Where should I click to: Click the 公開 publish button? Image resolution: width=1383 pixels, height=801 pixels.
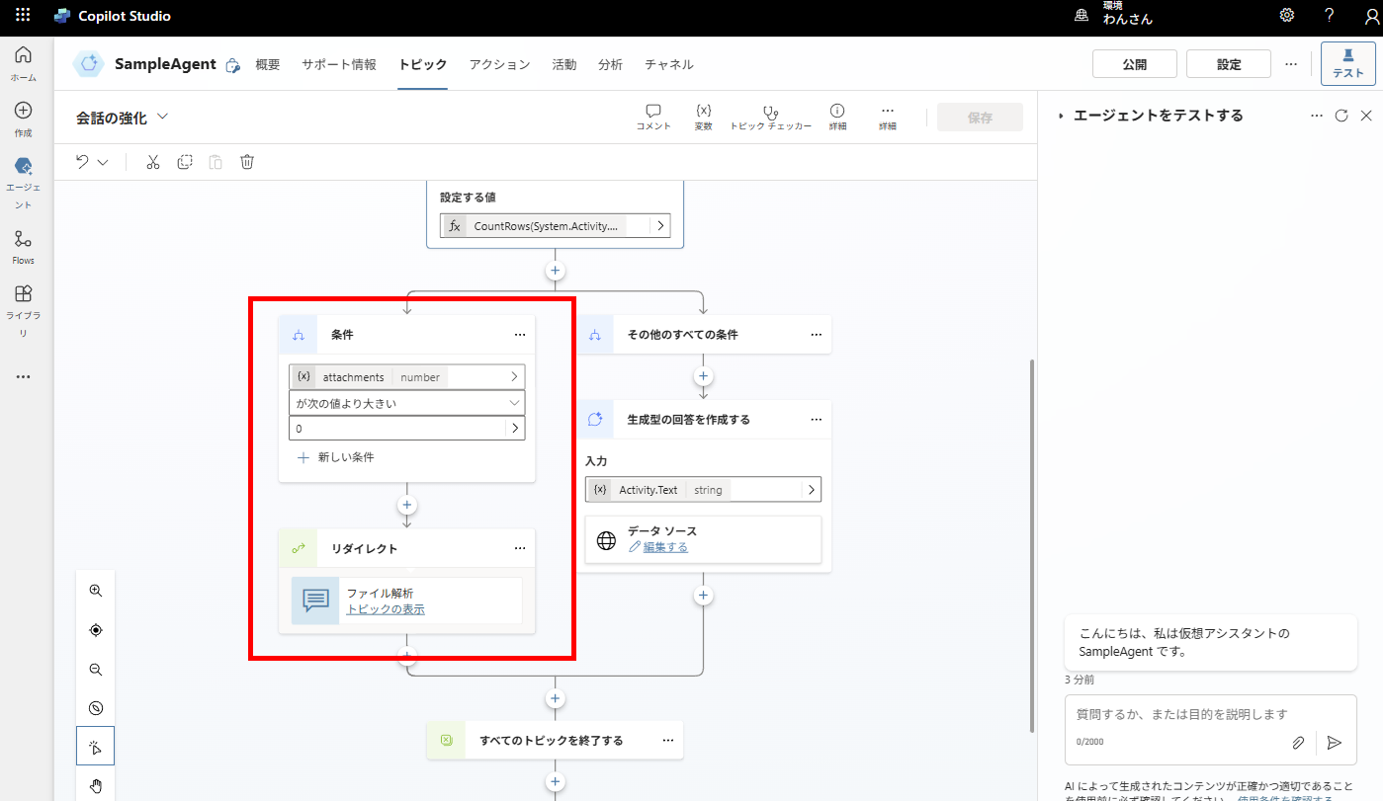1134,63
